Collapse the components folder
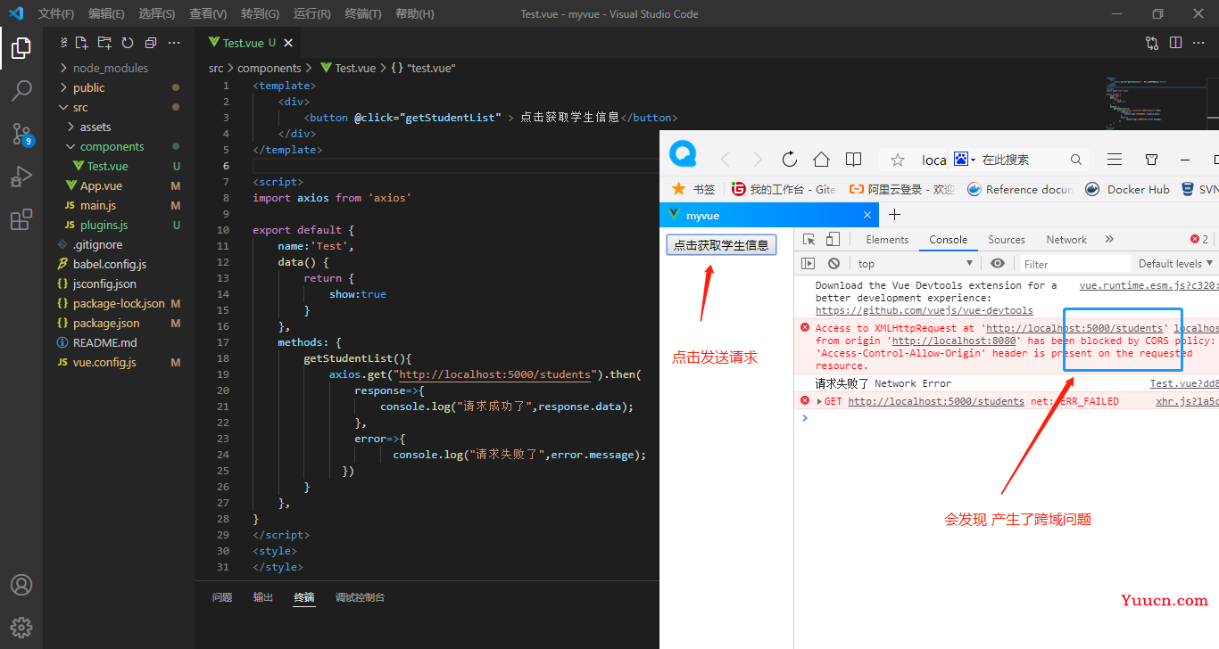1219x649 pixels. (70, 146)
